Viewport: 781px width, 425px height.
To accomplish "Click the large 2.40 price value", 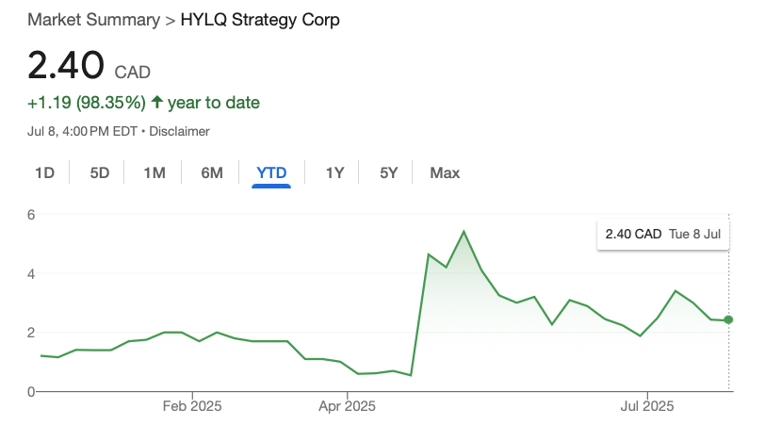I will coord(66,65).
